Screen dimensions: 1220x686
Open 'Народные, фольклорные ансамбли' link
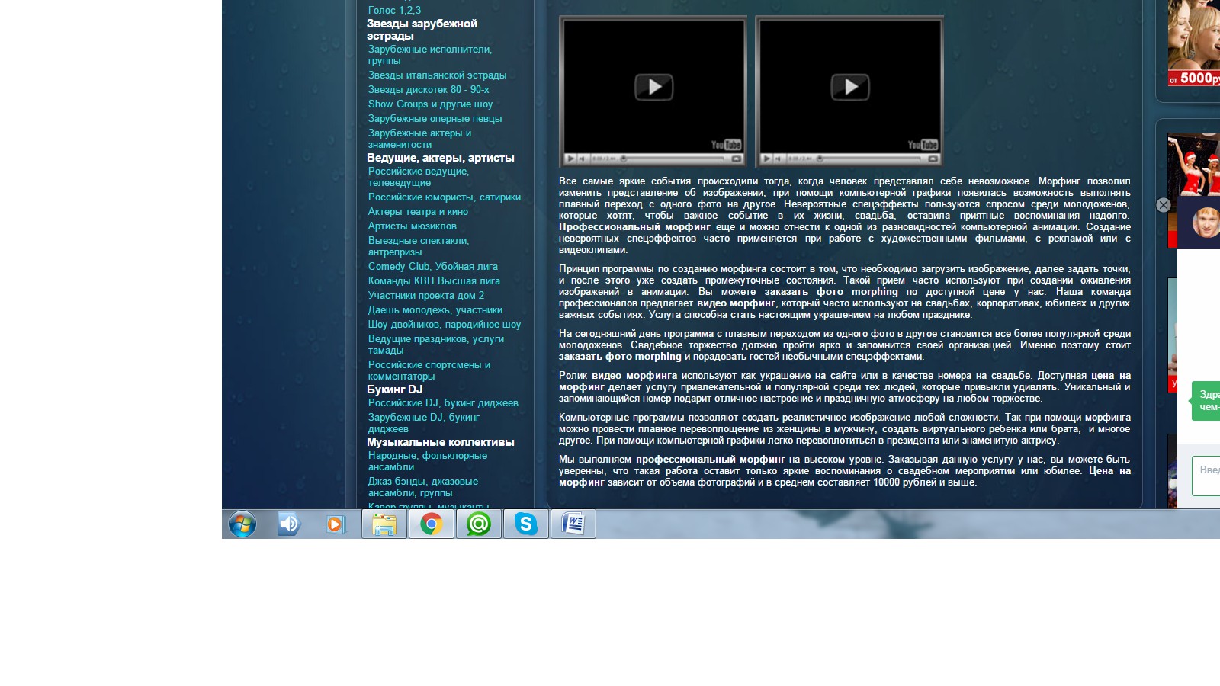click(x=428, y=461)
